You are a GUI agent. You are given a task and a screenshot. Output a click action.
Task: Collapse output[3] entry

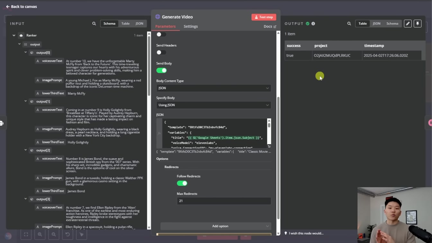(26, 199)
